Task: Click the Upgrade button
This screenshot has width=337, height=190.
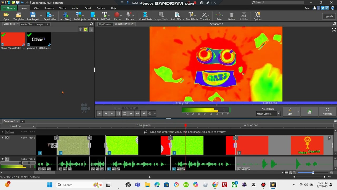Action: tap(329, 16)
